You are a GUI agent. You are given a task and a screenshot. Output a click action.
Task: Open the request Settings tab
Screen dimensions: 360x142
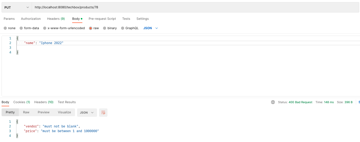[142, 19]
